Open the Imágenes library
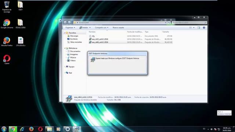Viewport: 235px width, 132px height. (74, 54)
